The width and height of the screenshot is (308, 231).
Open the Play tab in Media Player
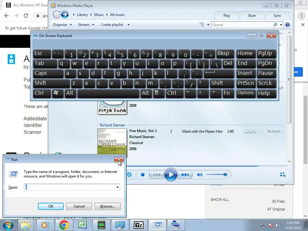click(227, 16)
